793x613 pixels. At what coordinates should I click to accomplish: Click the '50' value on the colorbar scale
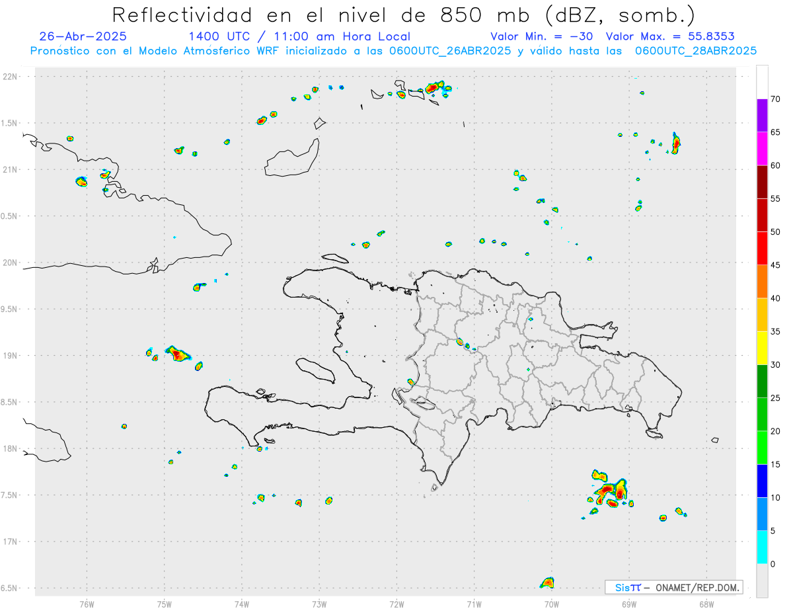click(x=776, y=232)
